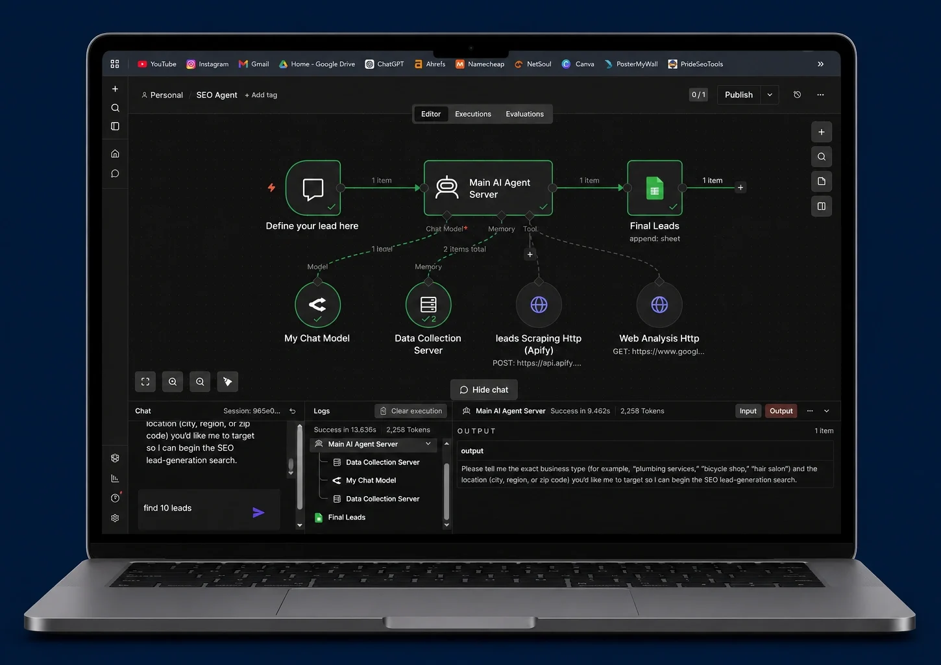Go to the home icon in the left sidebar
The height and width of the screenshot is (665, 941).
(x=115, y=153)
